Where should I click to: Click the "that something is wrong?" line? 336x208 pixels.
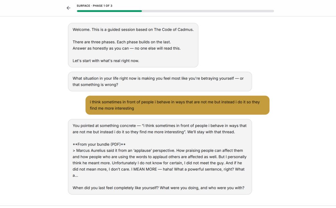95,85
